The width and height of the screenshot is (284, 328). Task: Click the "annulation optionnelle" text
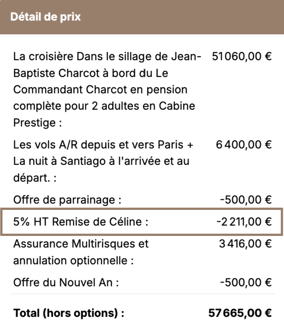(x=73, y=261)
